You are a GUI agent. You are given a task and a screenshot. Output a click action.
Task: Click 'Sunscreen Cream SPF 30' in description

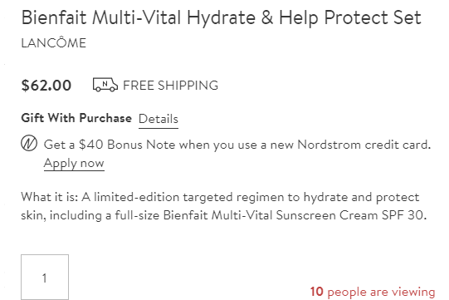point(351,215)
